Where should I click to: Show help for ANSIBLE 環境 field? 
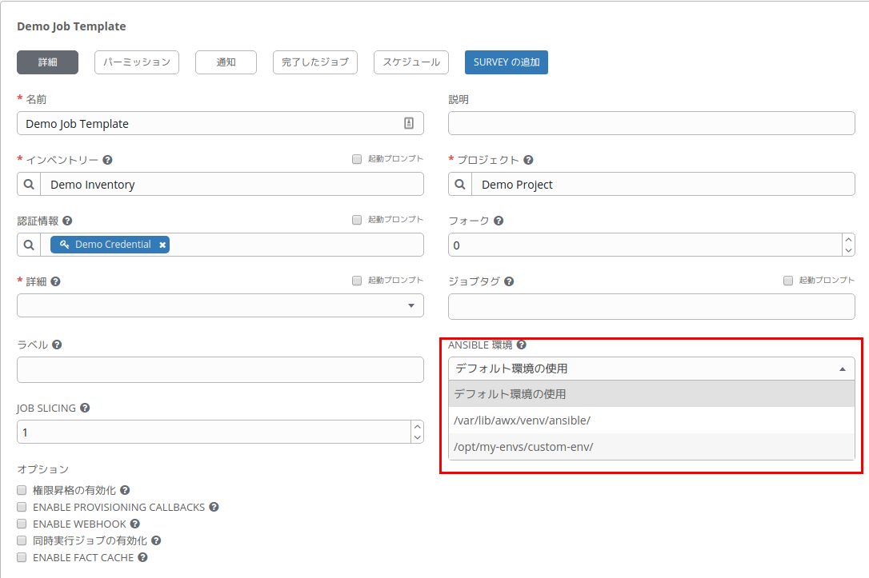pos(521,345)
